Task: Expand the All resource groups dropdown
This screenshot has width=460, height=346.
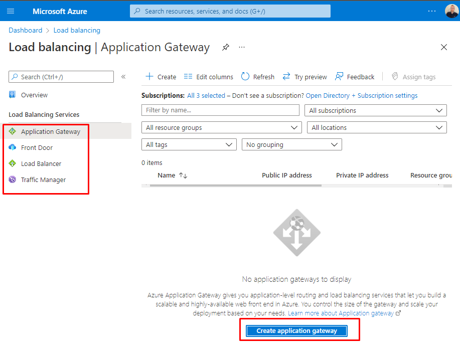Action: tap(222, 128)
